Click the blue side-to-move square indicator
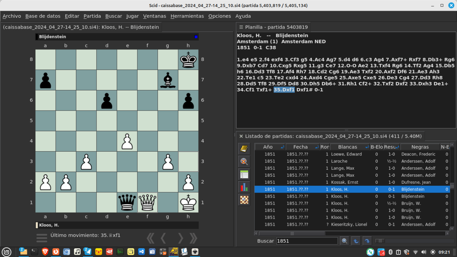 (x=196, y=37)
